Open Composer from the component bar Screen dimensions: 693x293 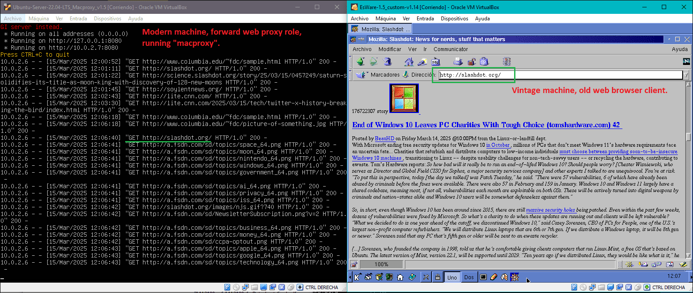pos(683,264)
